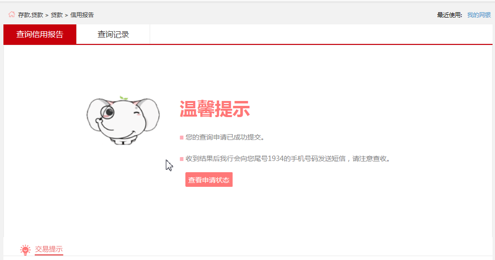Switch to 查询记录 tab
Image resolution: width=495 pixels, height=260 pixels.
(x=113, y=34)
